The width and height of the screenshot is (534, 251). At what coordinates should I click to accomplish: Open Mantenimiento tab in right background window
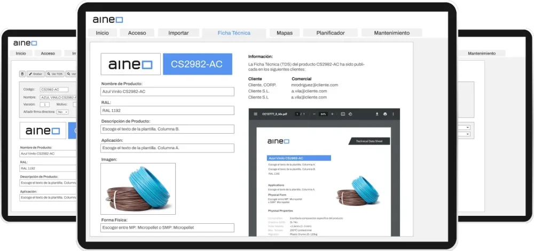[x=482, y=53]
